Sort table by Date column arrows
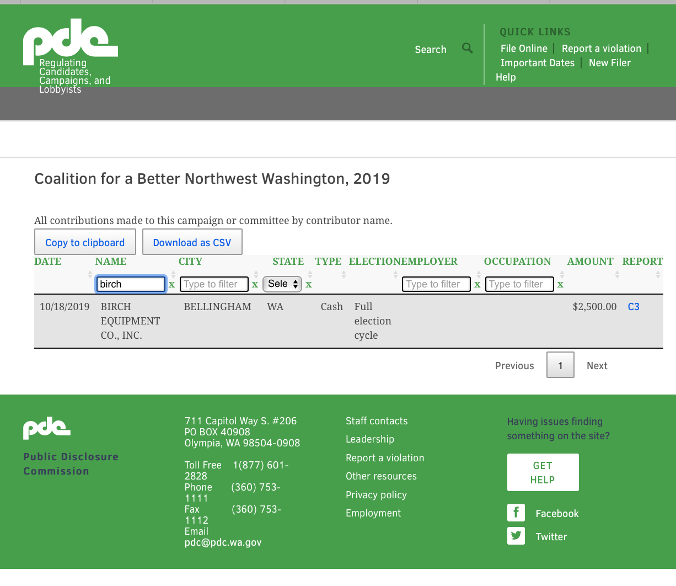The image size is (676, 586). click(x=90, y=274)
